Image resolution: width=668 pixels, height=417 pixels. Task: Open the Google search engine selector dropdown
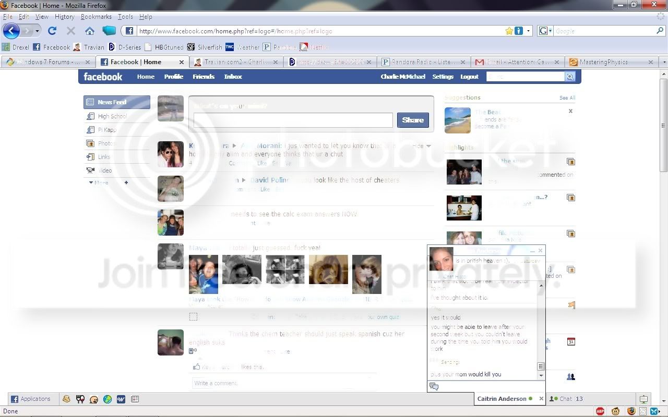(550, 31)
